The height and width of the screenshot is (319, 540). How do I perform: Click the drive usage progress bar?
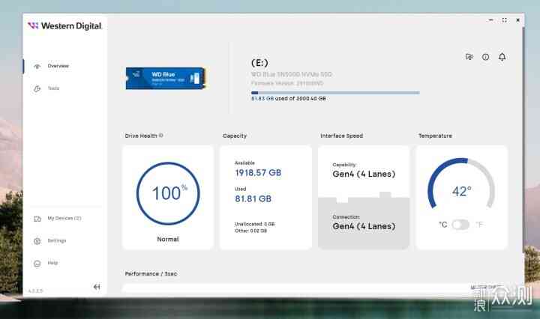[x=335, y=93]
